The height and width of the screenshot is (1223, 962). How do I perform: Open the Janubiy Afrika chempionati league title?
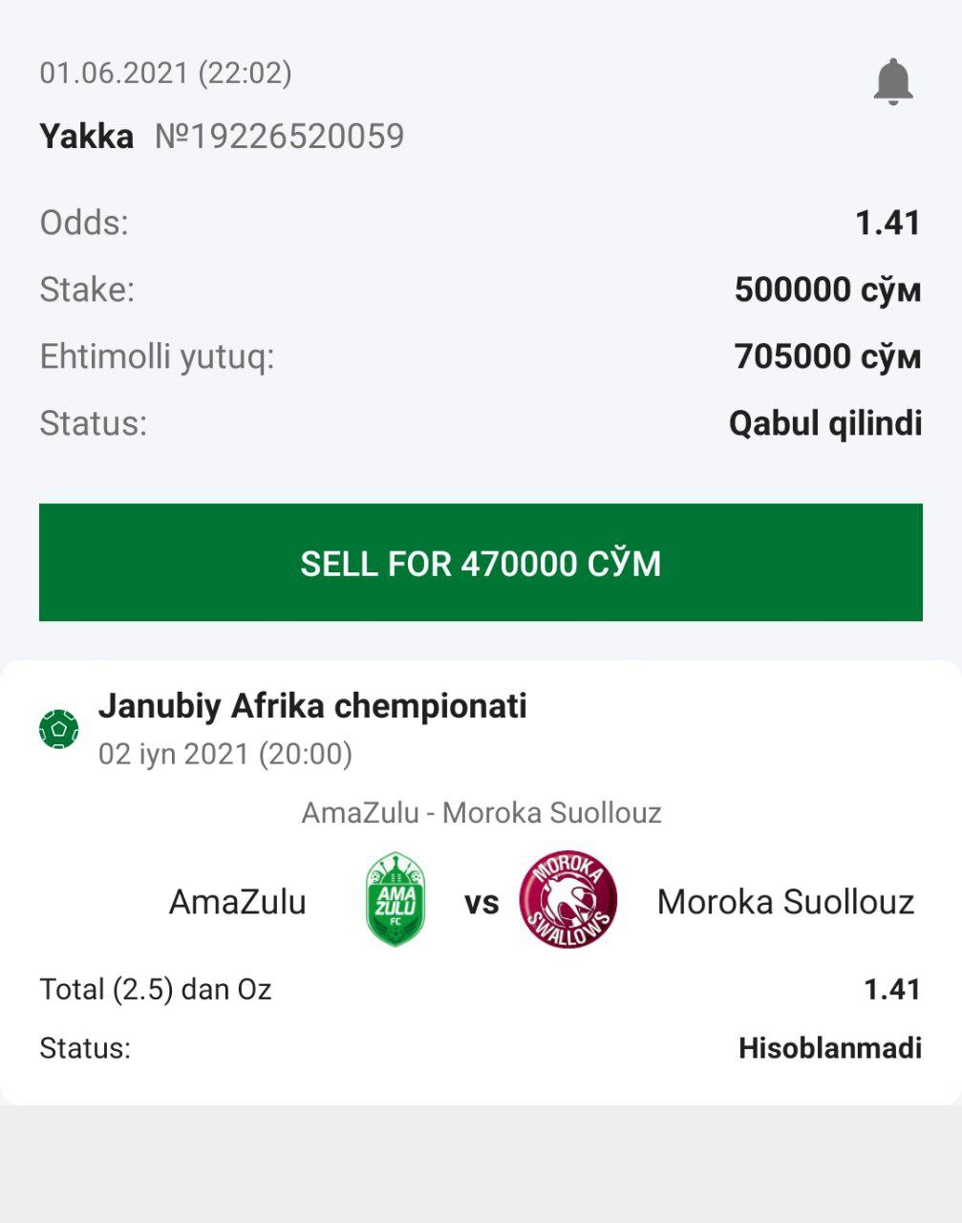(312, 706)
